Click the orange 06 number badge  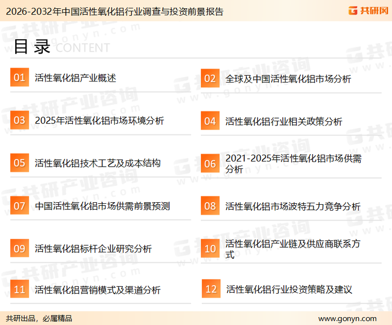[x=210, y=164]
